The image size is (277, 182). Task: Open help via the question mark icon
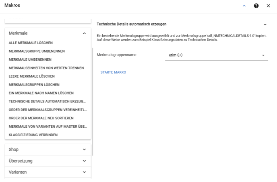(256, 6)
